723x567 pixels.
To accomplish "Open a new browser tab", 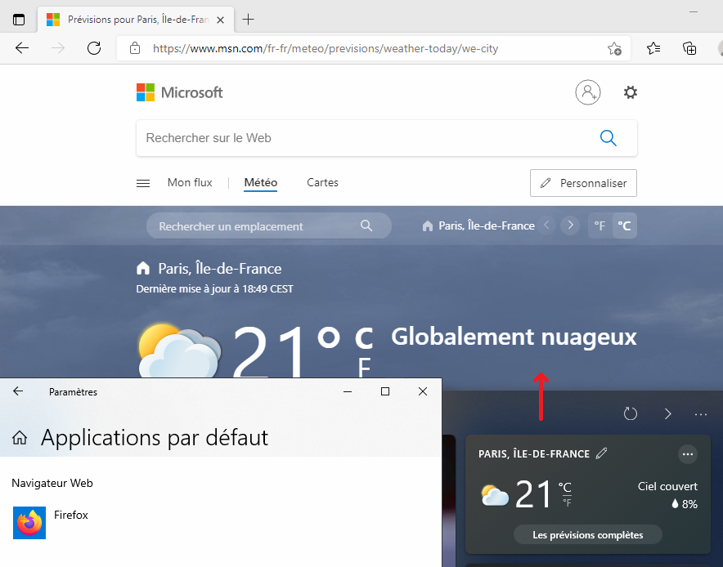I will (248, 20).
